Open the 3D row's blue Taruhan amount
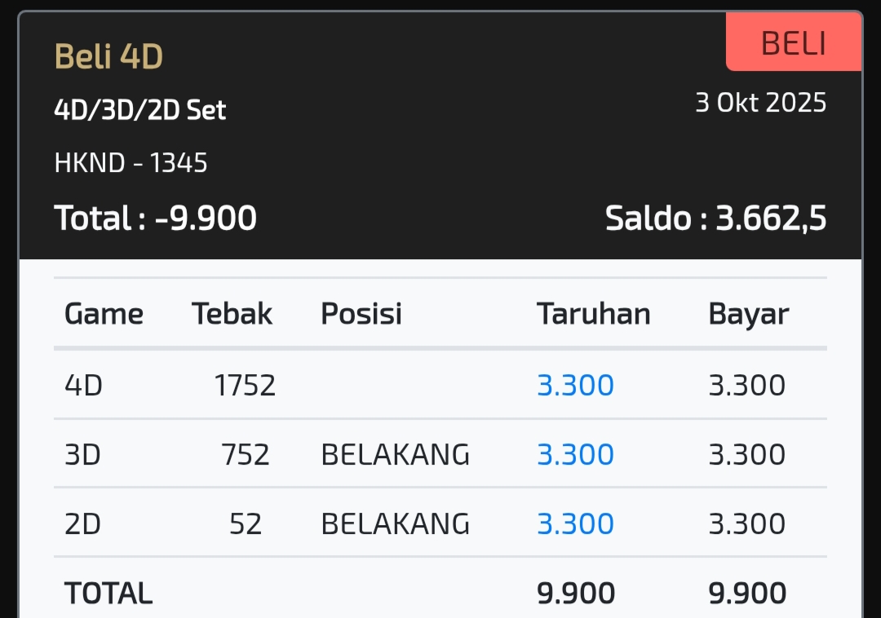 point(575,454)
